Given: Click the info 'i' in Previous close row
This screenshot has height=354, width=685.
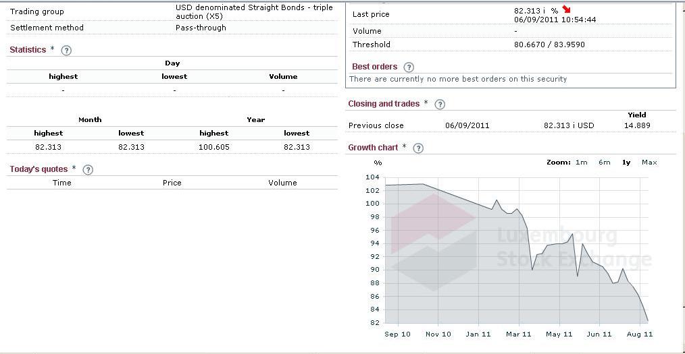Looking at the screenshot, I should pos(574,125).
